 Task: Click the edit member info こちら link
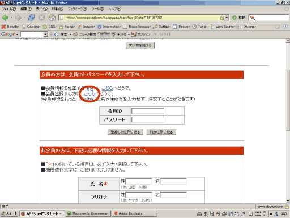pos(107,88)
